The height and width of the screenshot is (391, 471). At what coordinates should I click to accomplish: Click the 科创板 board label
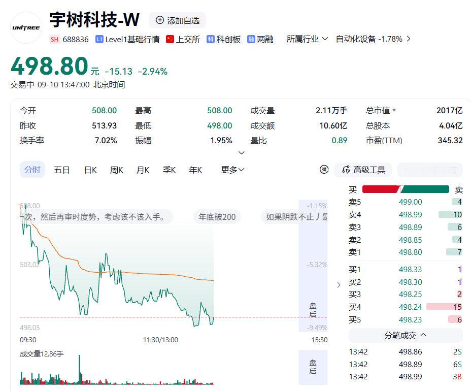228,40
